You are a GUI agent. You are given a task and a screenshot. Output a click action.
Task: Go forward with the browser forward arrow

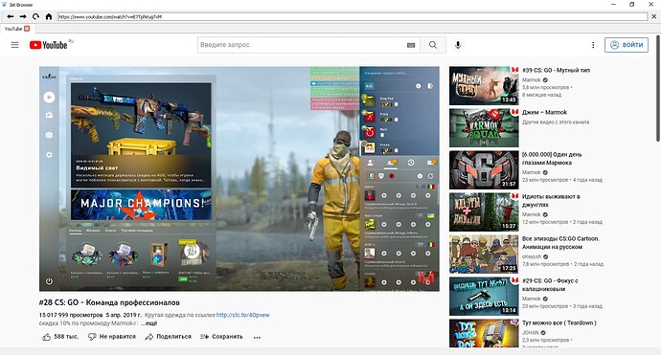(23, 16)
